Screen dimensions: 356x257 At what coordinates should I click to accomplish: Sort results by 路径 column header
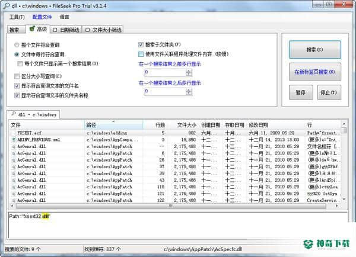pos(113,125)
